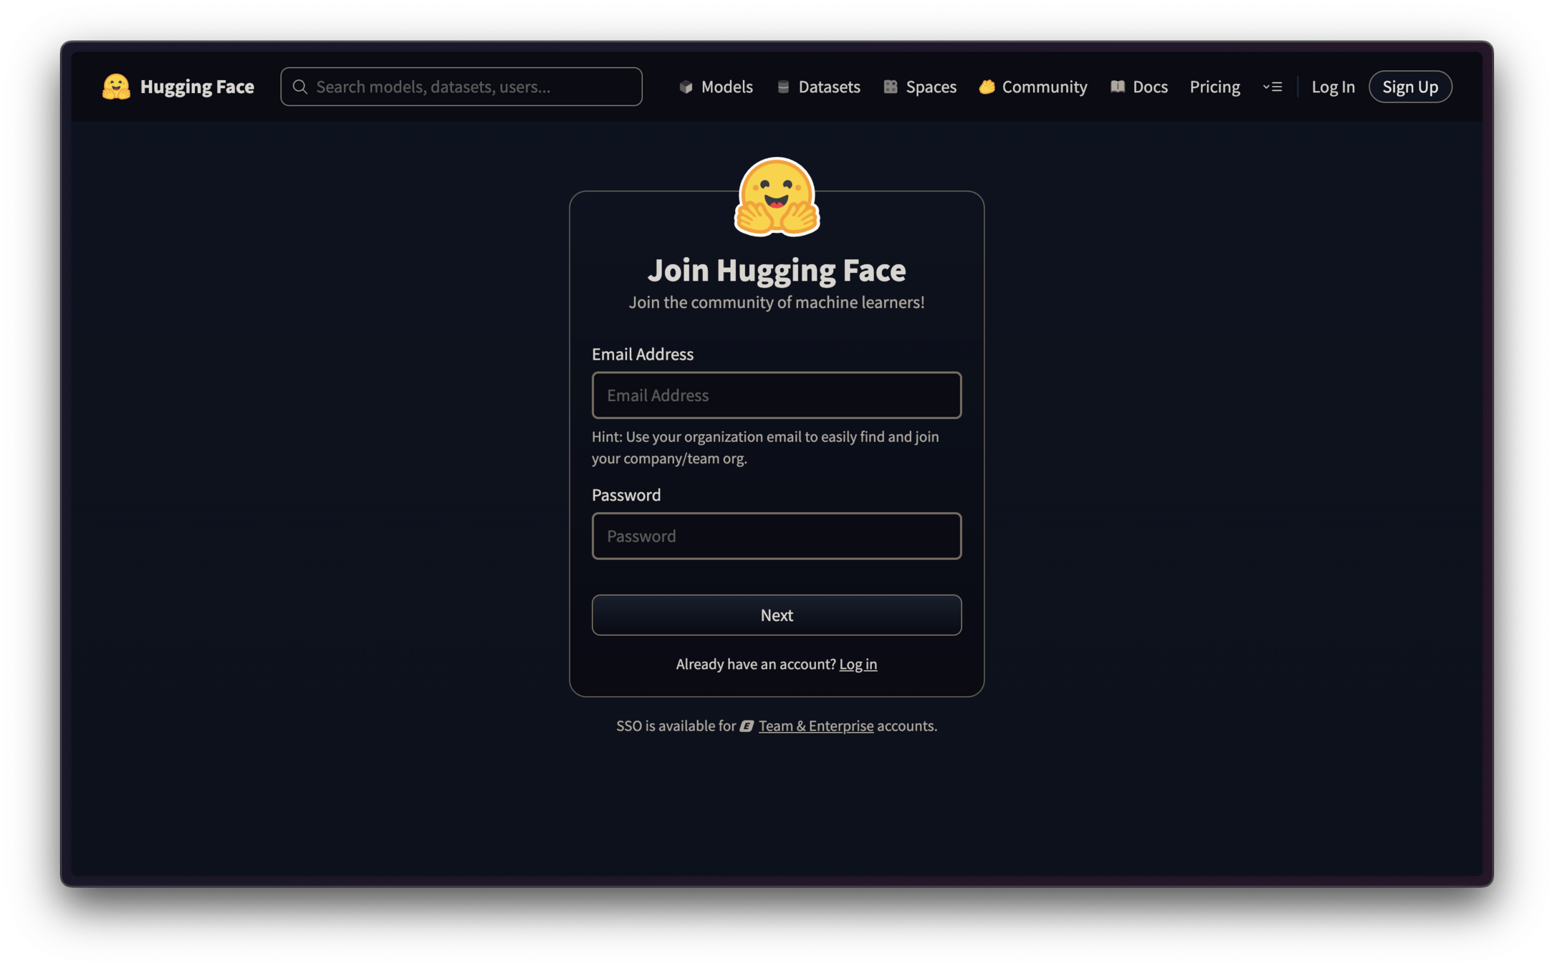1554x967 pixels.
Task: Click the Enterprise badge icon near SSO
Action: click(746, 726)
